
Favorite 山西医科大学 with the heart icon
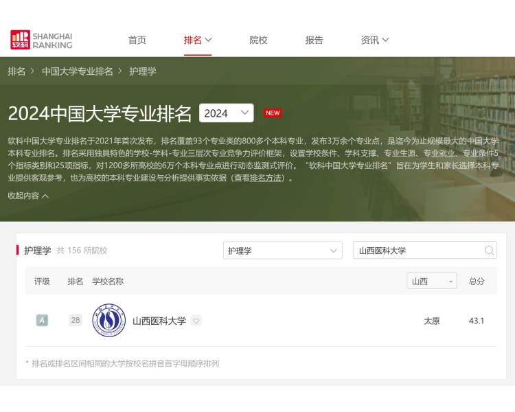tap(196, 321)
